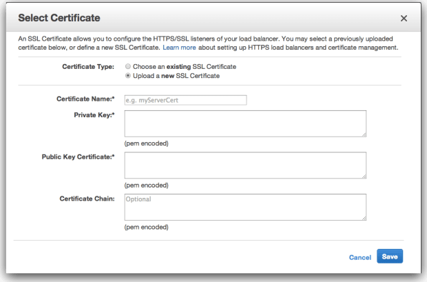Open the Learn more link
Image resolution: width=427 pixels, height=282 pixels.
[x=179, y=48]
